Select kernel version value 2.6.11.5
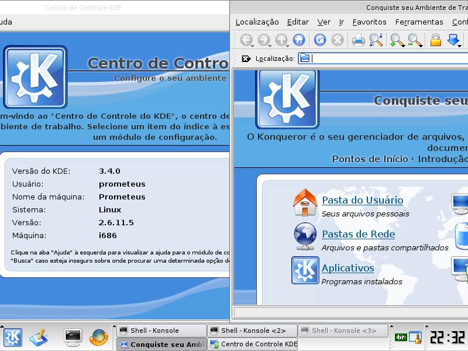This screenshot has height=351, width=468. (x=116, y=223)
